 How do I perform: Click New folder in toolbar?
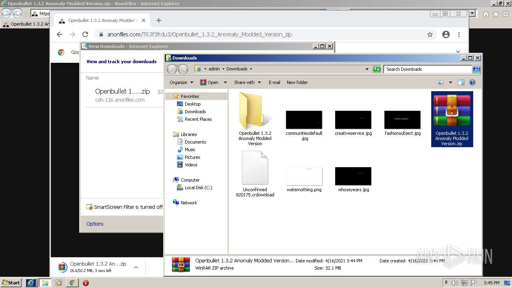[297, 82]
